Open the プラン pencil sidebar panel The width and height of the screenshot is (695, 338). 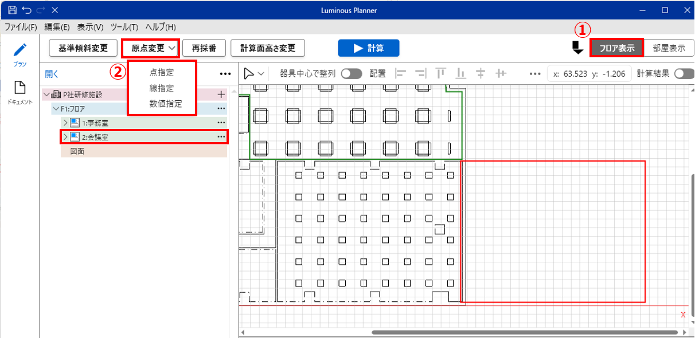coord(20,54)
